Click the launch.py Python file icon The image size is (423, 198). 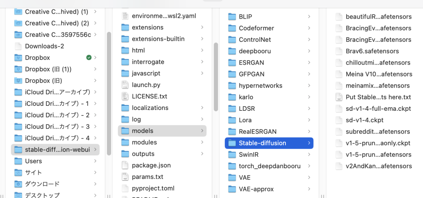125,85
